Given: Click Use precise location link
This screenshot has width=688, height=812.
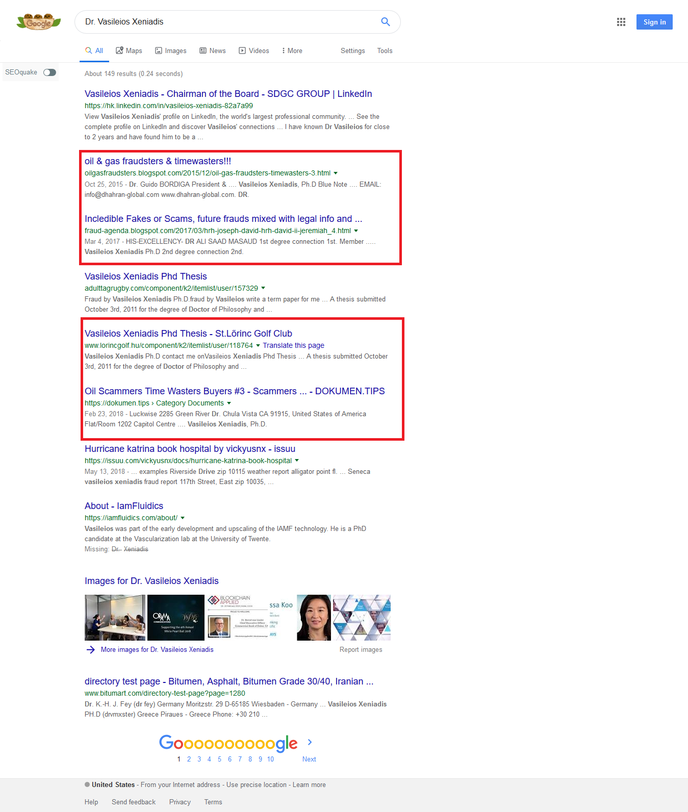Looking at the screenshot, I should (x=257, y=784).
